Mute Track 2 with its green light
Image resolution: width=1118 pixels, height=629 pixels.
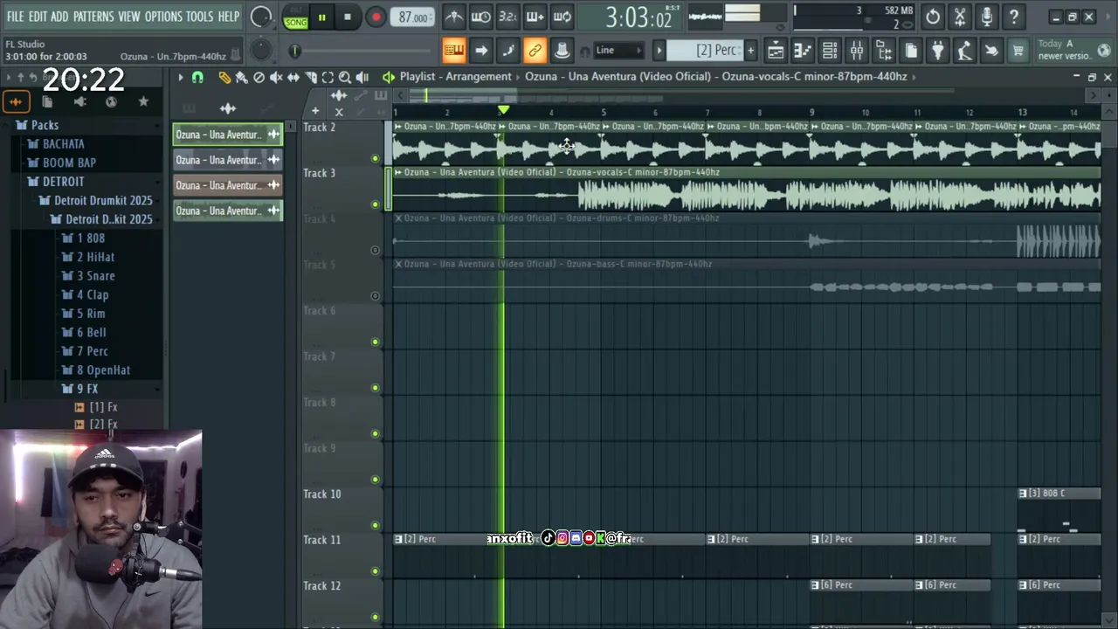[x=376, y=158]
